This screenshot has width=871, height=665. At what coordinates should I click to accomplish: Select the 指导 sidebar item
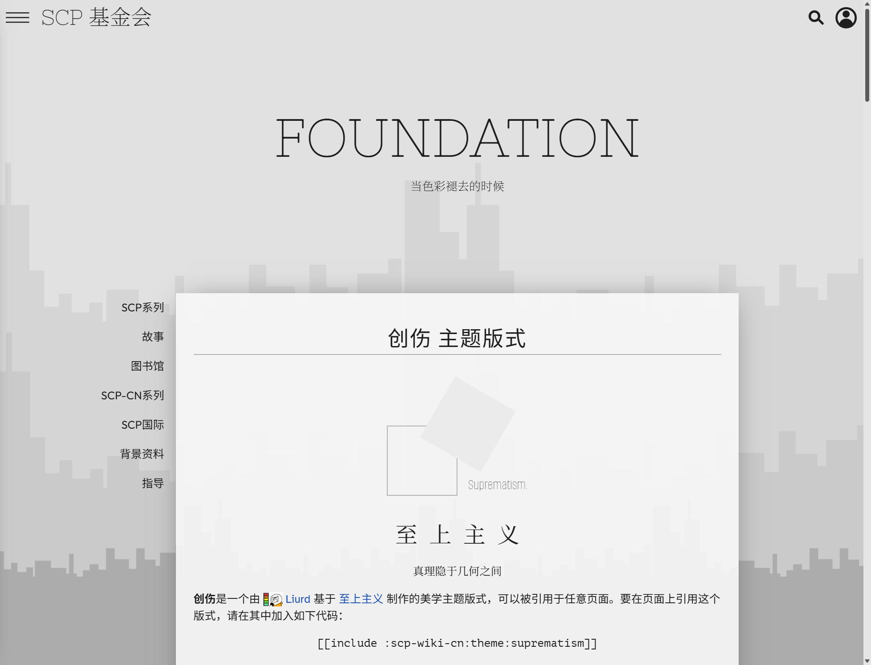click(x=153, y=483)
